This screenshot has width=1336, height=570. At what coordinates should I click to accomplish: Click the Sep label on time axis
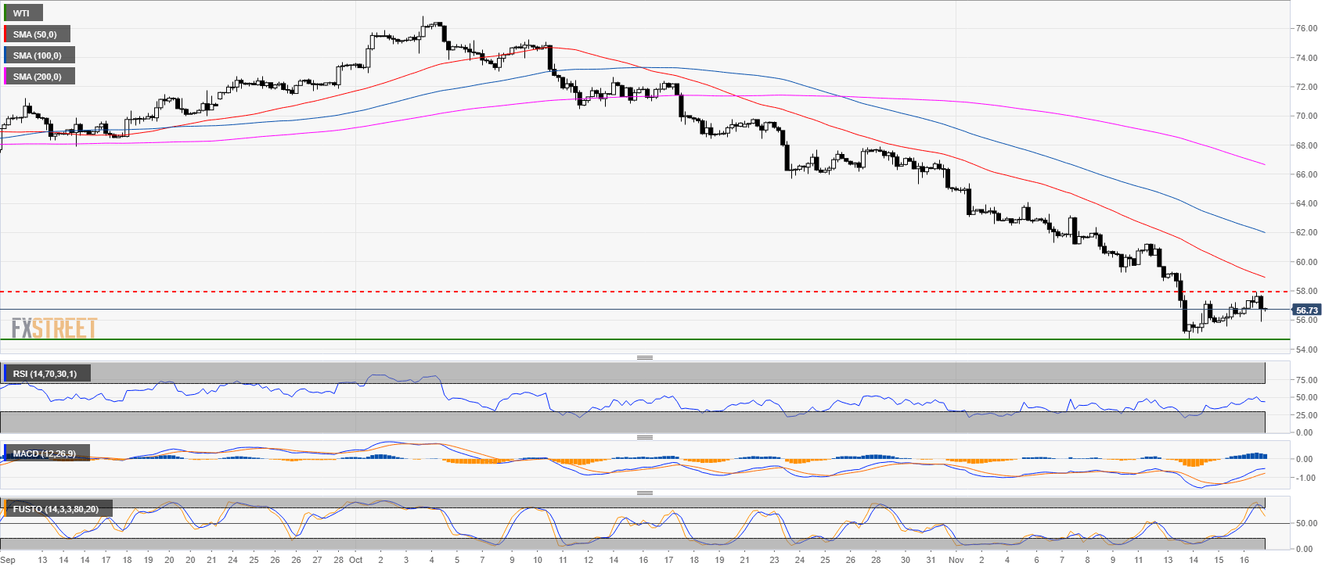pyautogui.click(x=8, y=560)
